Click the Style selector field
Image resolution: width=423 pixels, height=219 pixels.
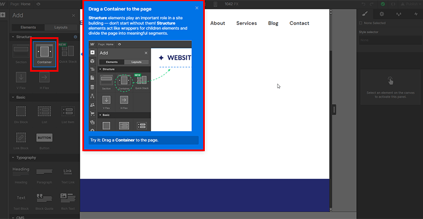(x=390, y=40)
